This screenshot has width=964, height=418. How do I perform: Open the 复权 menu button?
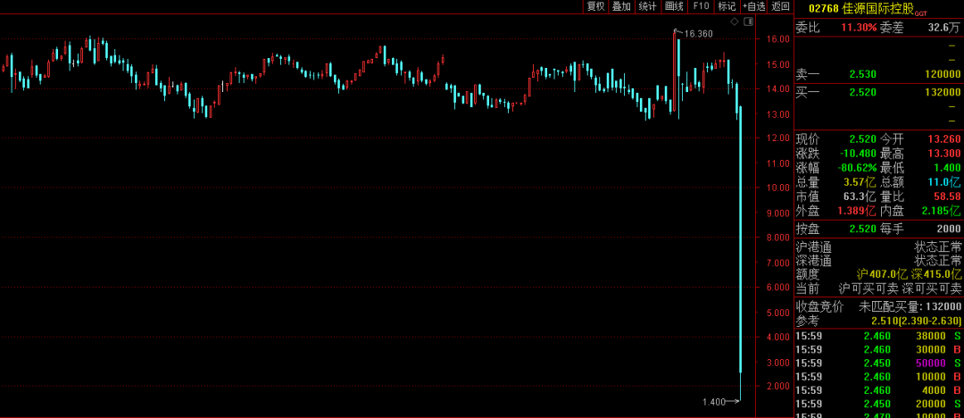point(595,7)
